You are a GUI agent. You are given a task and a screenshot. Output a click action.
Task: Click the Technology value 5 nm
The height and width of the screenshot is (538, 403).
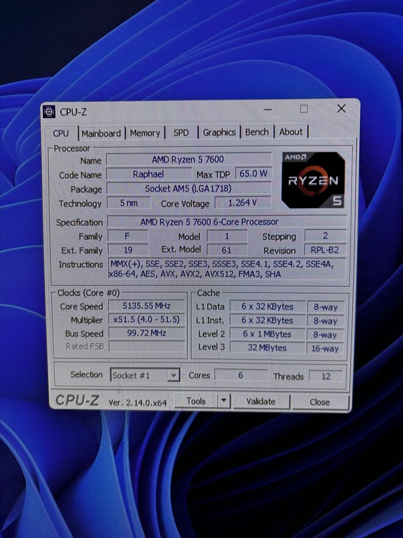click(x=129, y=203)
